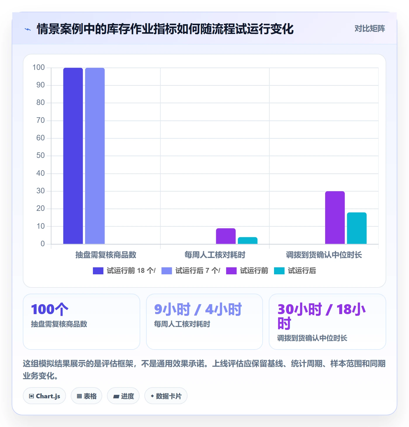The height and width of the screenshot is (427, 409).
Task: Click the icon inside the Chart.js chip
Action: 32,396
